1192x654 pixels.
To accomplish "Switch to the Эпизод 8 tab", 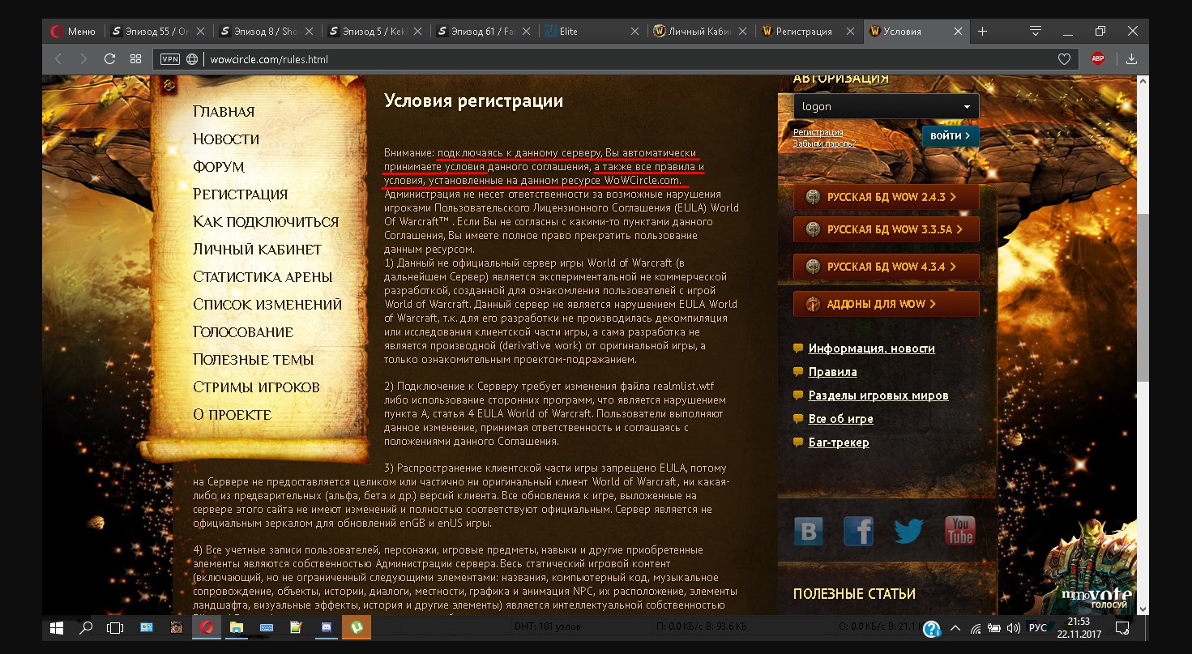I will coord(259,32).
